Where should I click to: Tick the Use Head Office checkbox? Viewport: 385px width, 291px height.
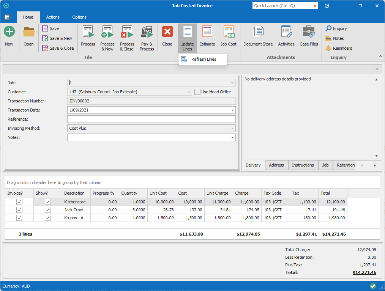197,92
